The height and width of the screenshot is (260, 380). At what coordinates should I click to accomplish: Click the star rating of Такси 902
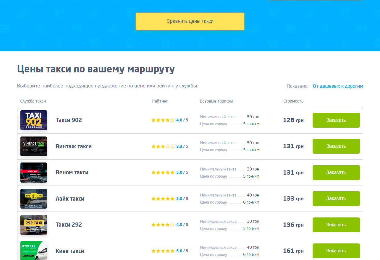[x=163, y=120]
